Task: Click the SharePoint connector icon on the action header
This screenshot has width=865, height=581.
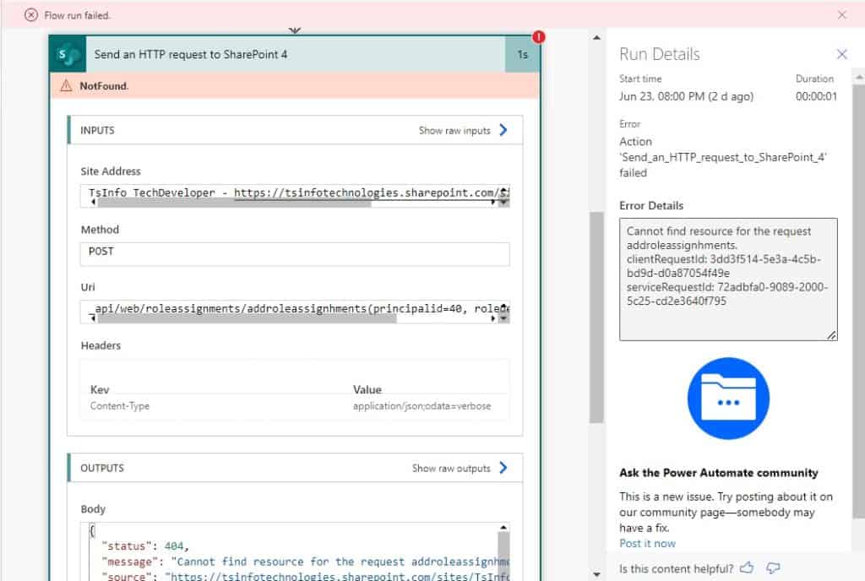Action: tap(68, 52)
